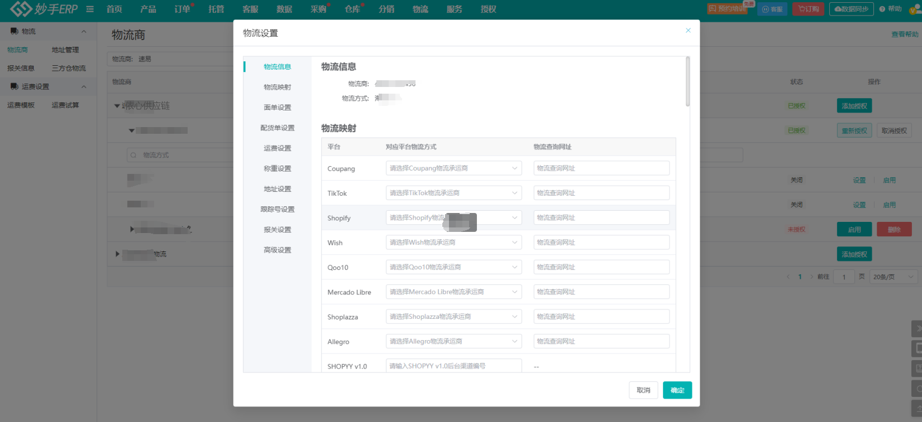
Task: Open 帮助 in the header
Action: (891, 9)
